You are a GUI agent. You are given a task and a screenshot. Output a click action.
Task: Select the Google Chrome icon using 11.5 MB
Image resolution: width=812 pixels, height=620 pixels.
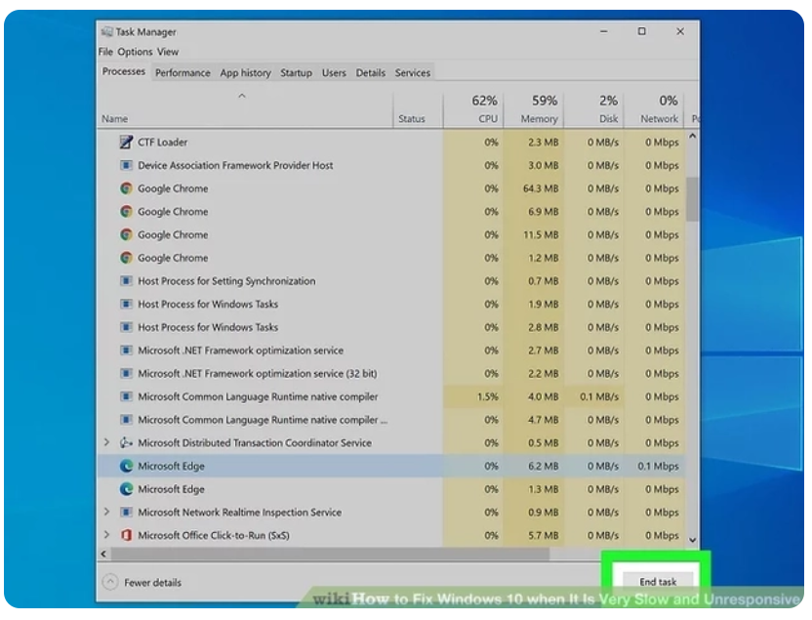[126, 234]
